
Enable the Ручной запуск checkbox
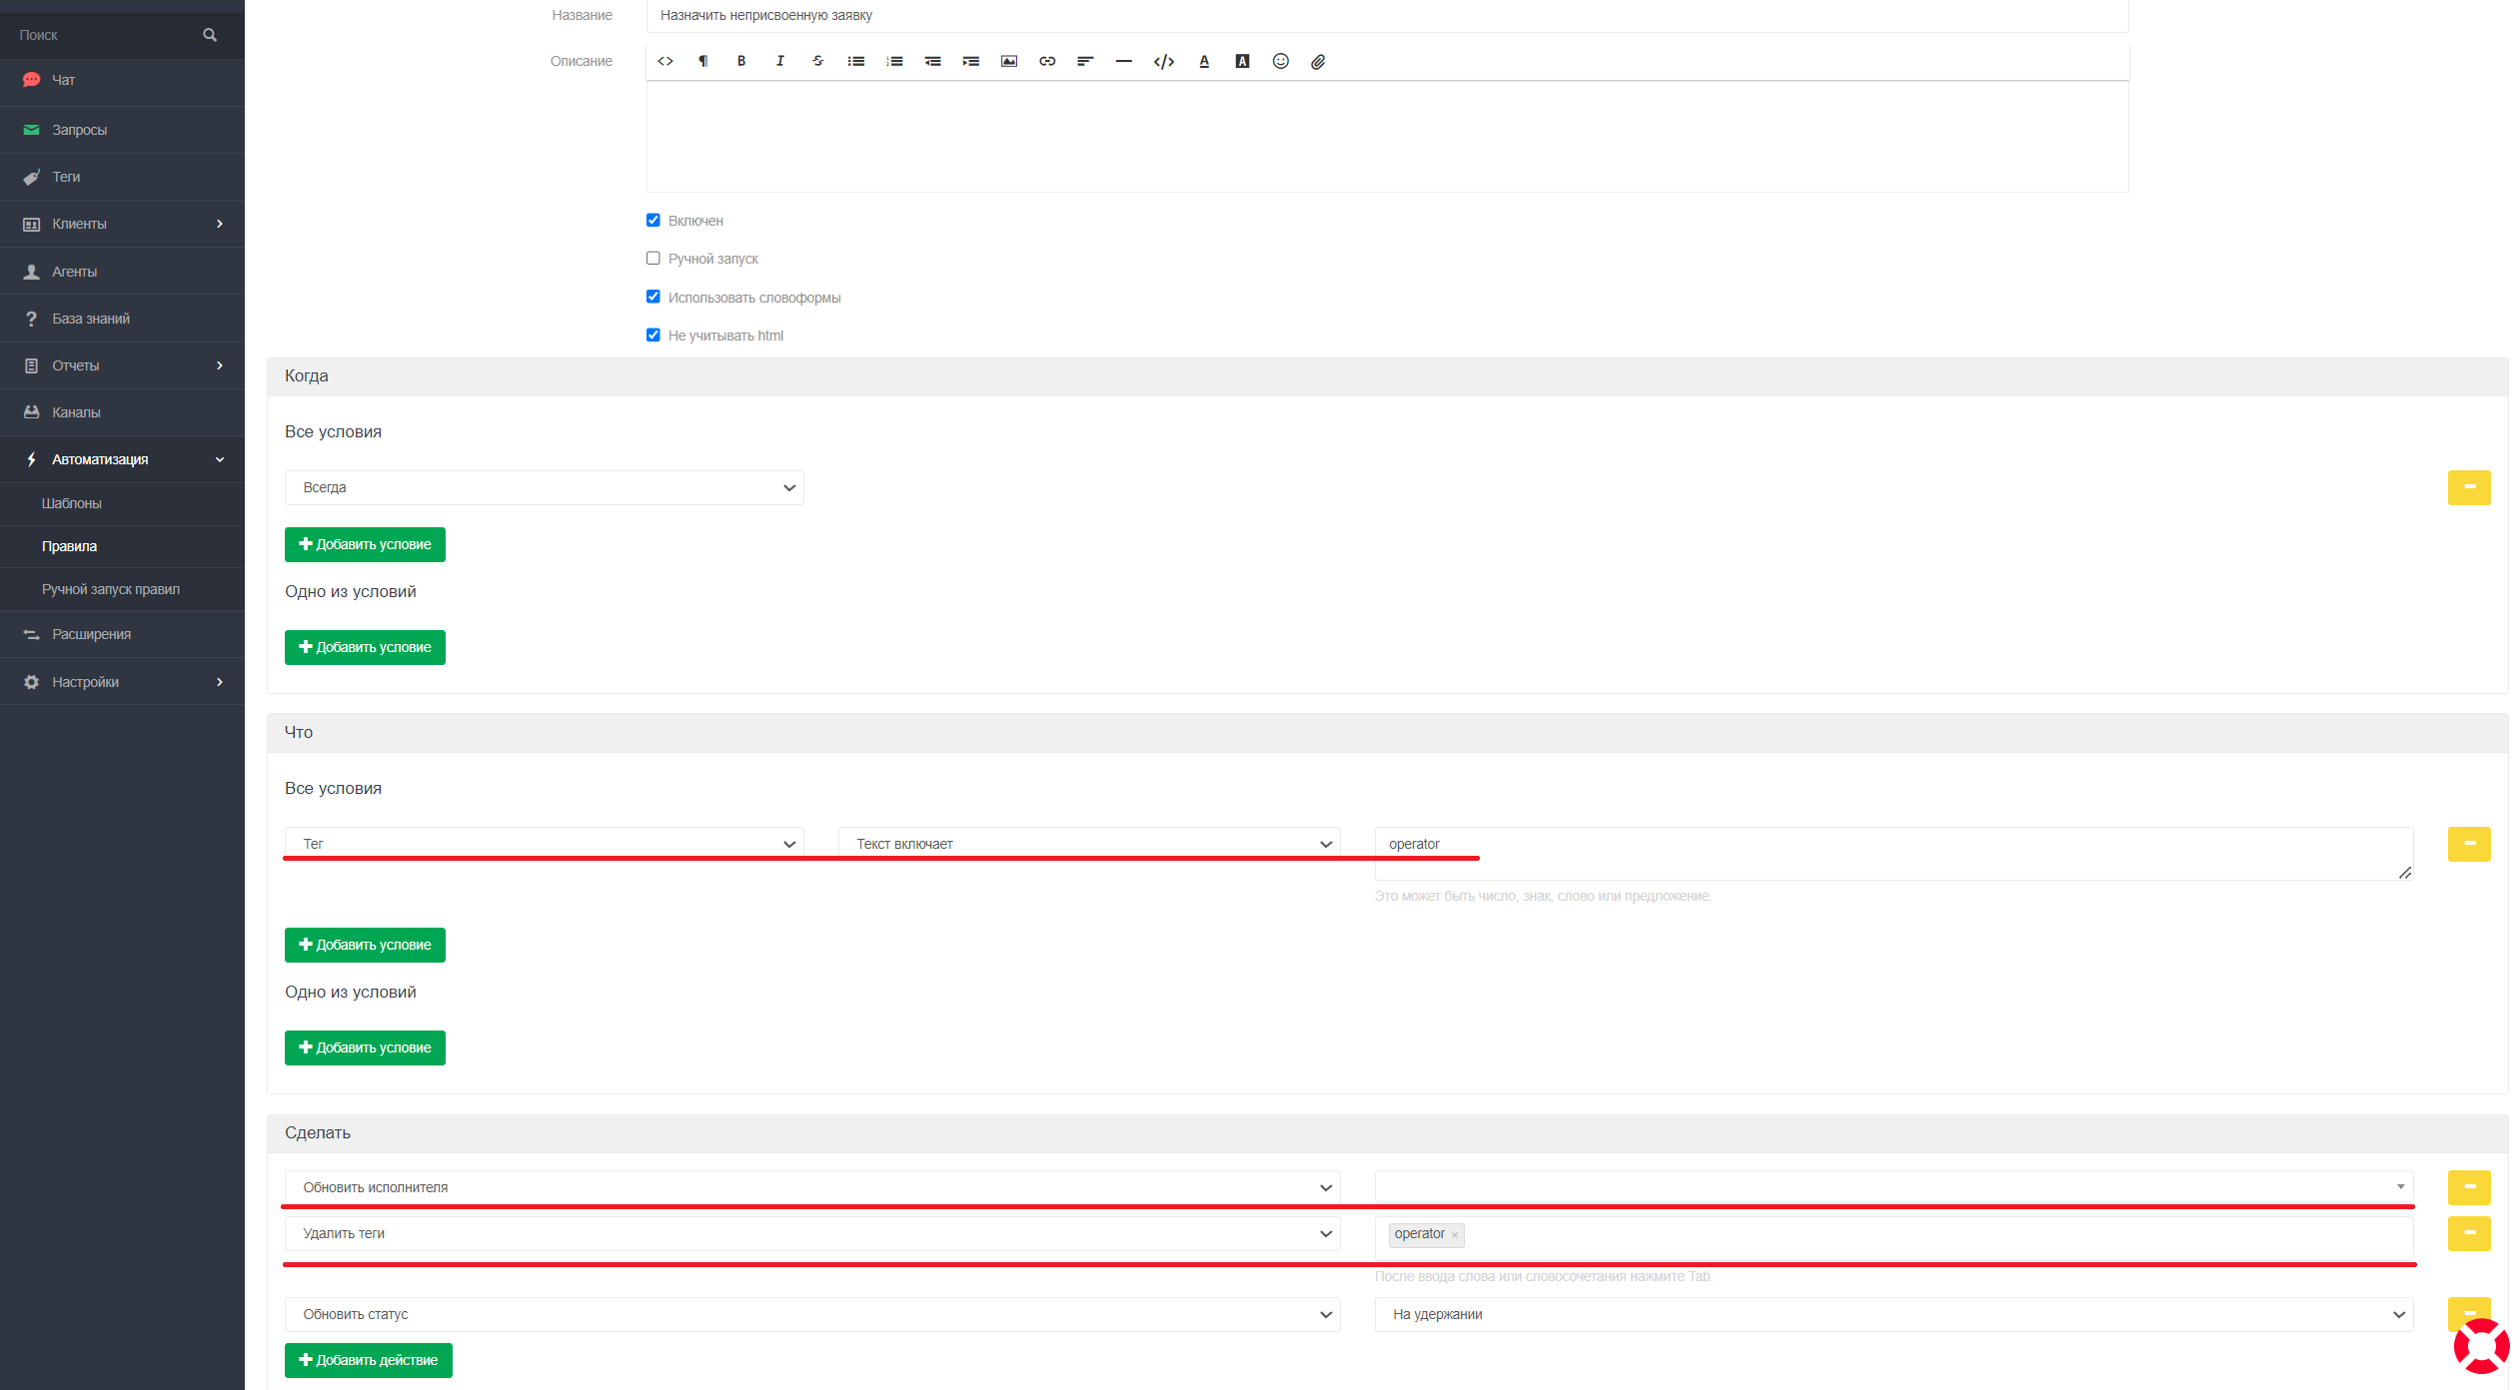[653, 259]
